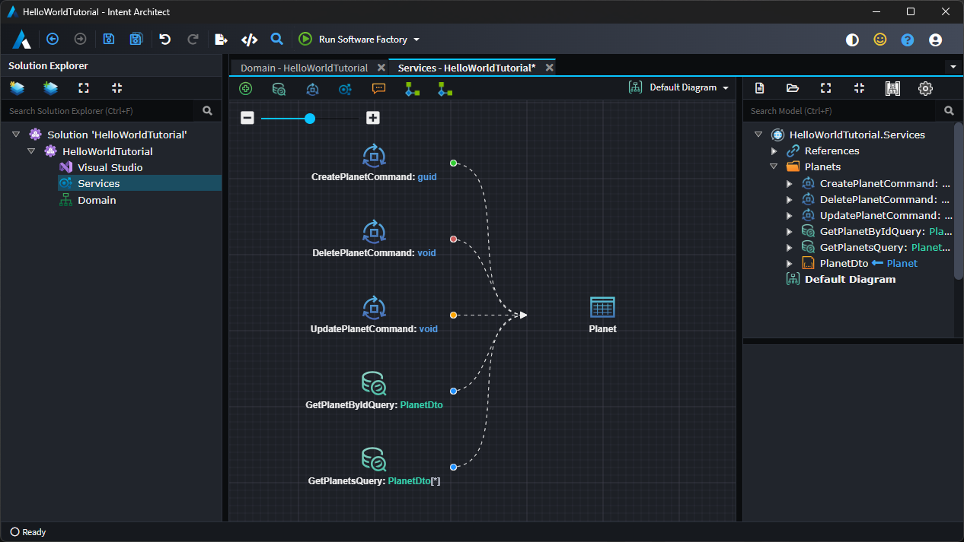Screen dimensions: 964x542
Task: Click the blue magnifier icon in top toolbar
Action: 277,39
